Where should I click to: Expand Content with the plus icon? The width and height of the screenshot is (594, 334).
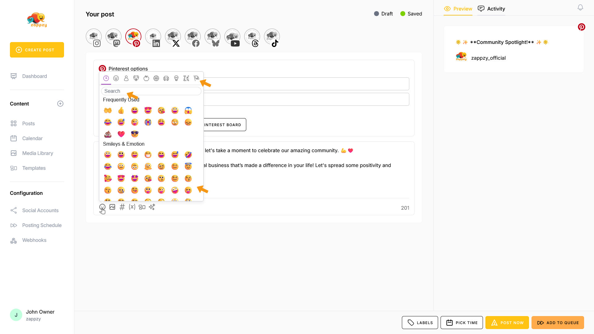(x=60, y=104)
